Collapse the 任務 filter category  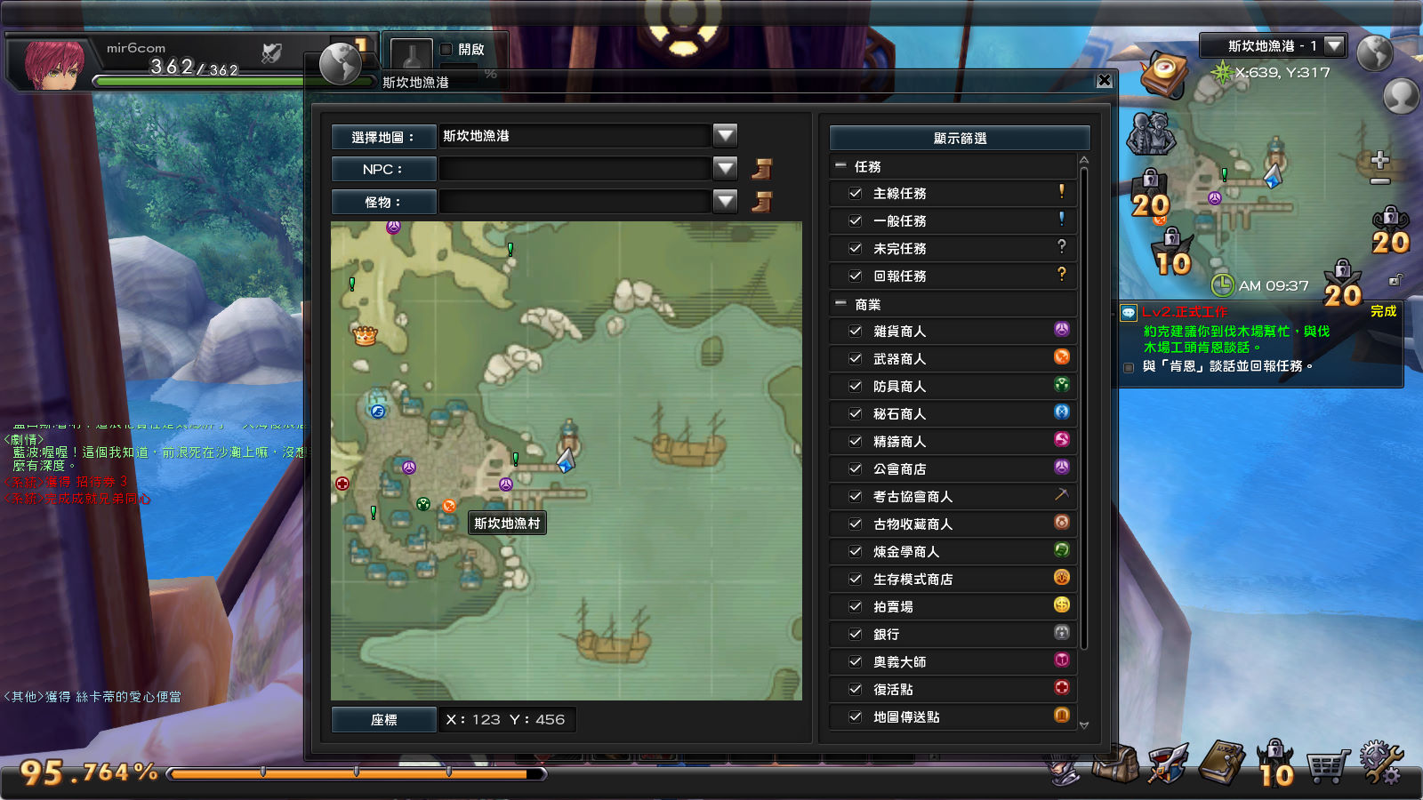pos(840,166)
